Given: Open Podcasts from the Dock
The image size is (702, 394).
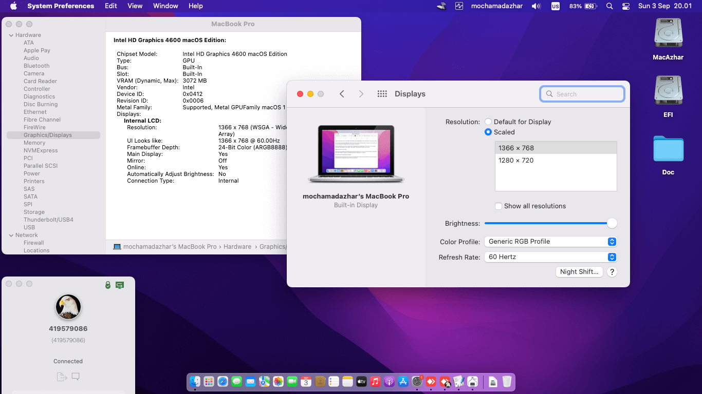Looking at the screenshot, I should [x=389, y=382].
